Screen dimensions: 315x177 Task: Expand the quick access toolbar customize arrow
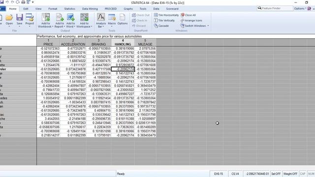33,2
